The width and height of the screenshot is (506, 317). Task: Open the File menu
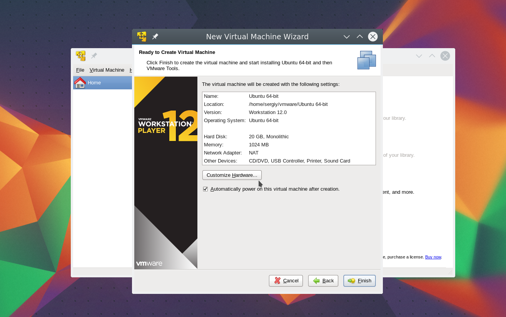80,70
